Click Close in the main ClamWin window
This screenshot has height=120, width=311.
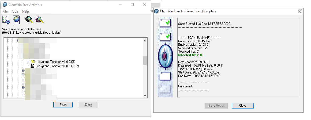coord(88,104)
